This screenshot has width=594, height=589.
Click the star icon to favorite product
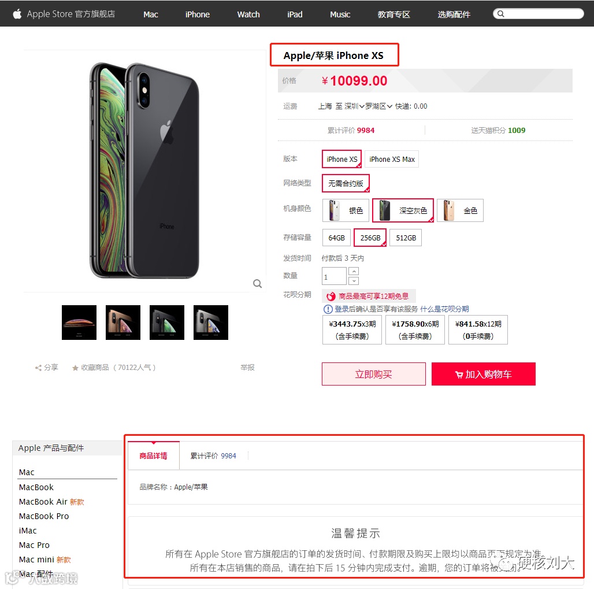click(75, 368)
